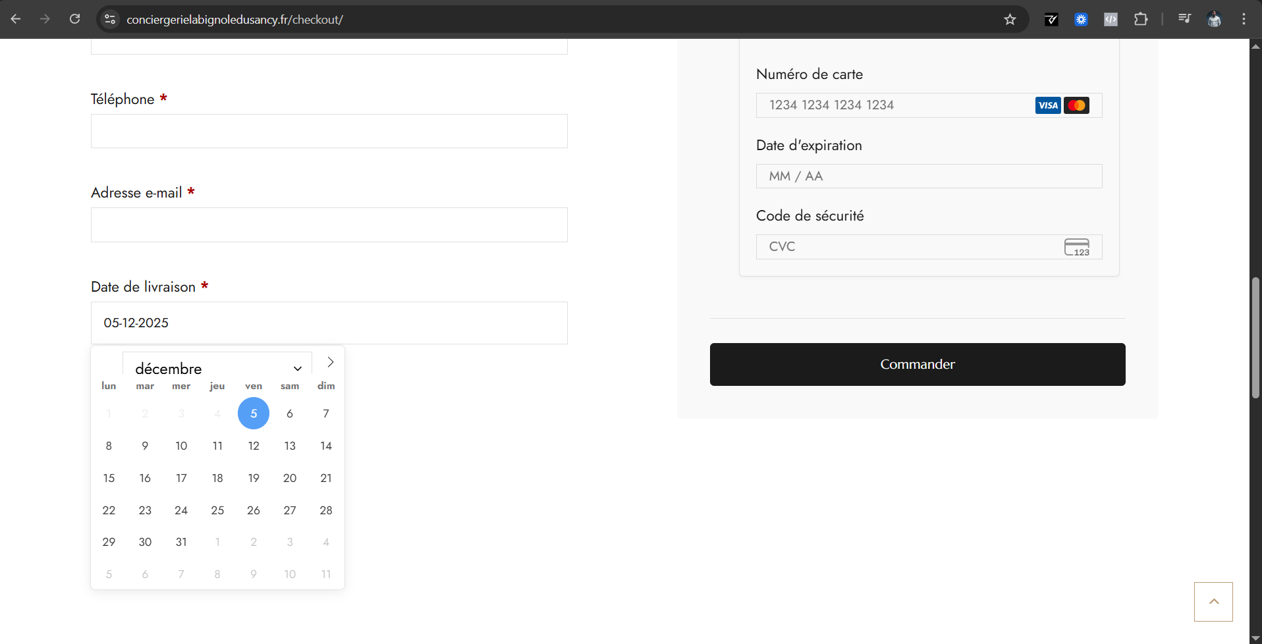This screenshot has width=1262, height=644.
Task: Focus the Téléphone input field
Action: 329,131
